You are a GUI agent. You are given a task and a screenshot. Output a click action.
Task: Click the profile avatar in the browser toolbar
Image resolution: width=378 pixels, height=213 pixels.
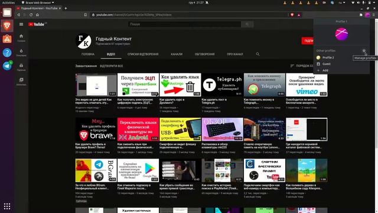367,15
